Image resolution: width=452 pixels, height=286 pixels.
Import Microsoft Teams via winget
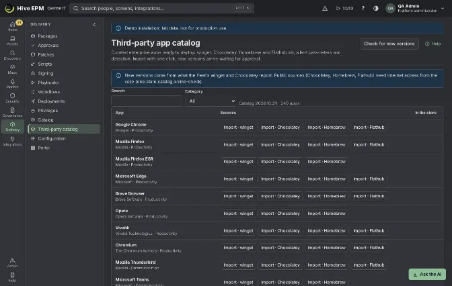click(x=238, y=282)
